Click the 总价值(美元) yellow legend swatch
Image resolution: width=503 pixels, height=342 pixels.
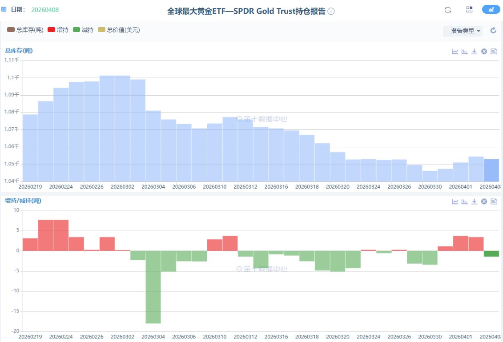coord(101,30)
